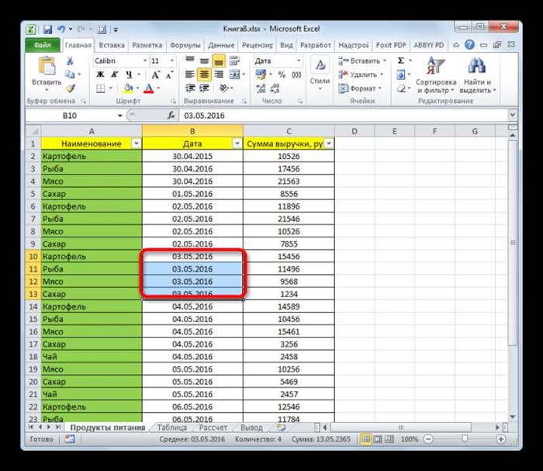This screenshot has width=543, height=471.
Task: Zoom in with plus button
Action: point(501,439)
